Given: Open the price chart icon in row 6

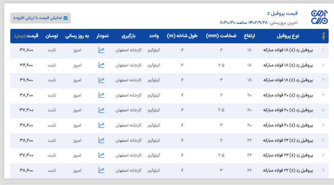Looking at the screenshot, I should click(x=101, y=125).
